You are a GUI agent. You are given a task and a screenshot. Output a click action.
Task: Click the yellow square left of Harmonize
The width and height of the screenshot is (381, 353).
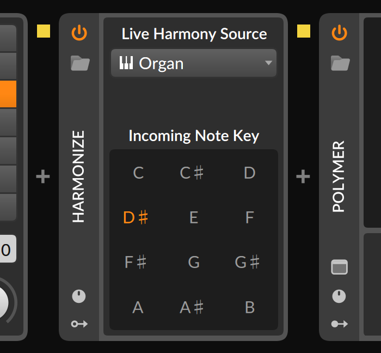coord(44,31)
